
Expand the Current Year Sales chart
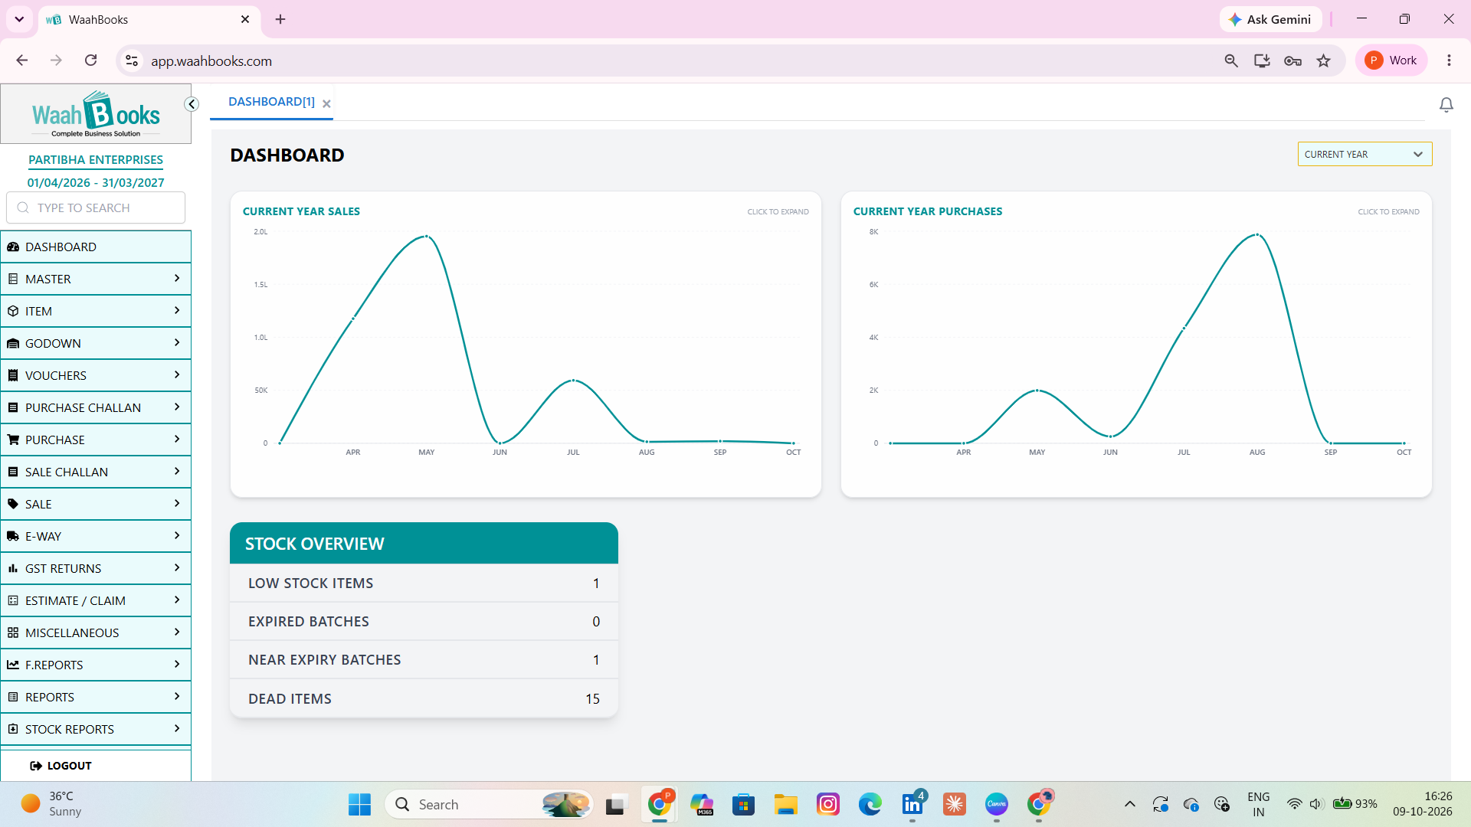[x=778, y=211]
